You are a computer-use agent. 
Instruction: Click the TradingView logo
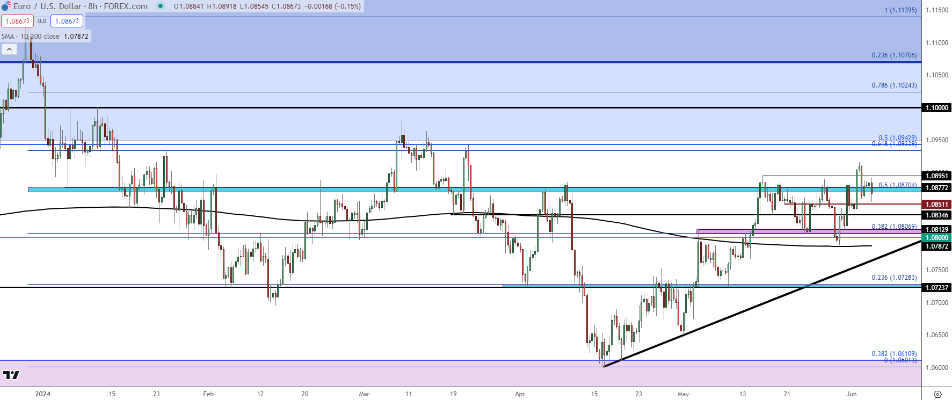click(11, 375)
